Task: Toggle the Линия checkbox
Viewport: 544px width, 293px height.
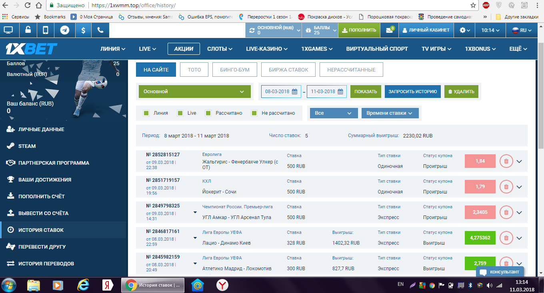Action: coord(146,113)
